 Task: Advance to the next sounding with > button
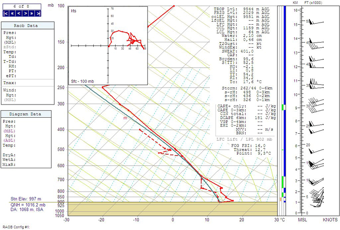[26, 14]
